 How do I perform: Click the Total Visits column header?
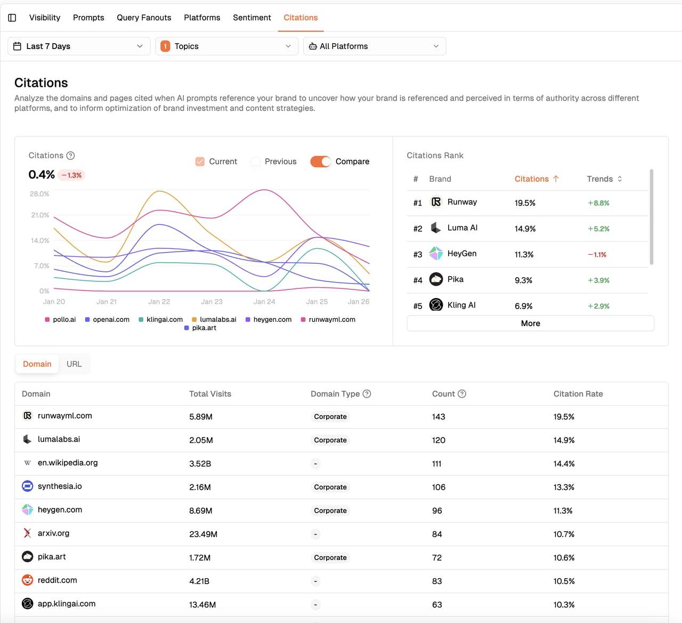click(x=210, y=394)
